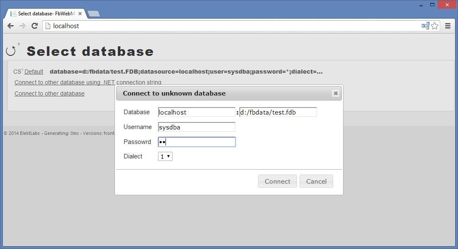
Task: Click the circular refresh icon beside Select database heading
Action: click(12, 50)
